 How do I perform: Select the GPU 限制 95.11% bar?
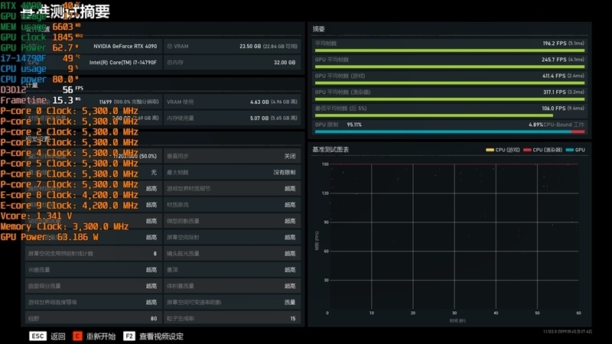click(x=450, y=127)
